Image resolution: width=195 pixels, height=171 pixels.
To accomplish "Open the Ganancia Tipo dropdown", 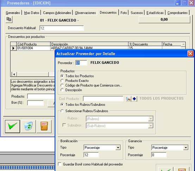I will click(x=185, y=148).
